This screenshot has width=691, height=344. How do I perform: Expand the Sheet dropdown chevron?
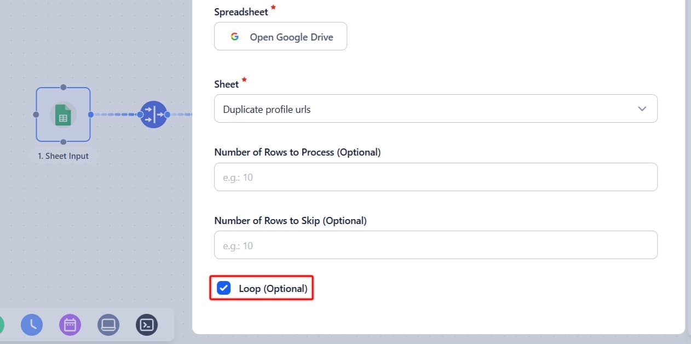642,109
